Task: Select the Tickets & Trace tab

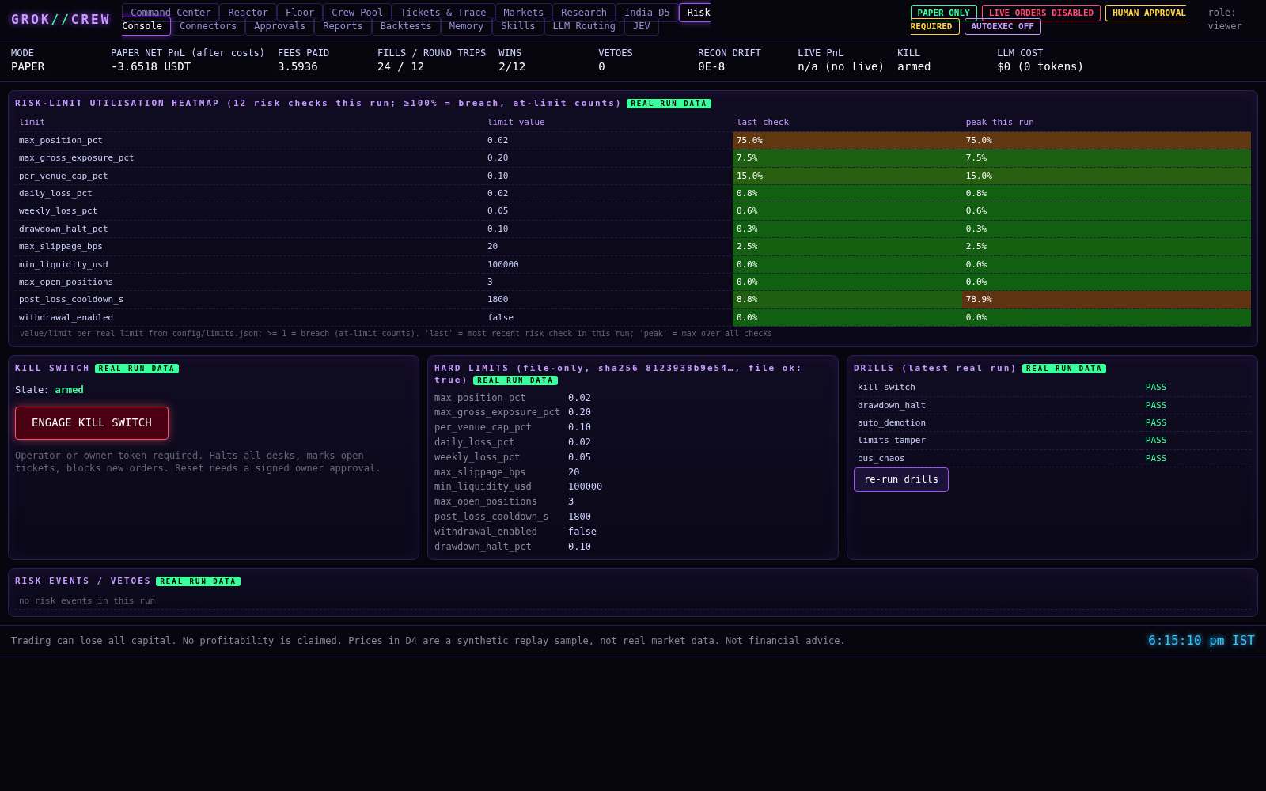Action: coord(443,12)
